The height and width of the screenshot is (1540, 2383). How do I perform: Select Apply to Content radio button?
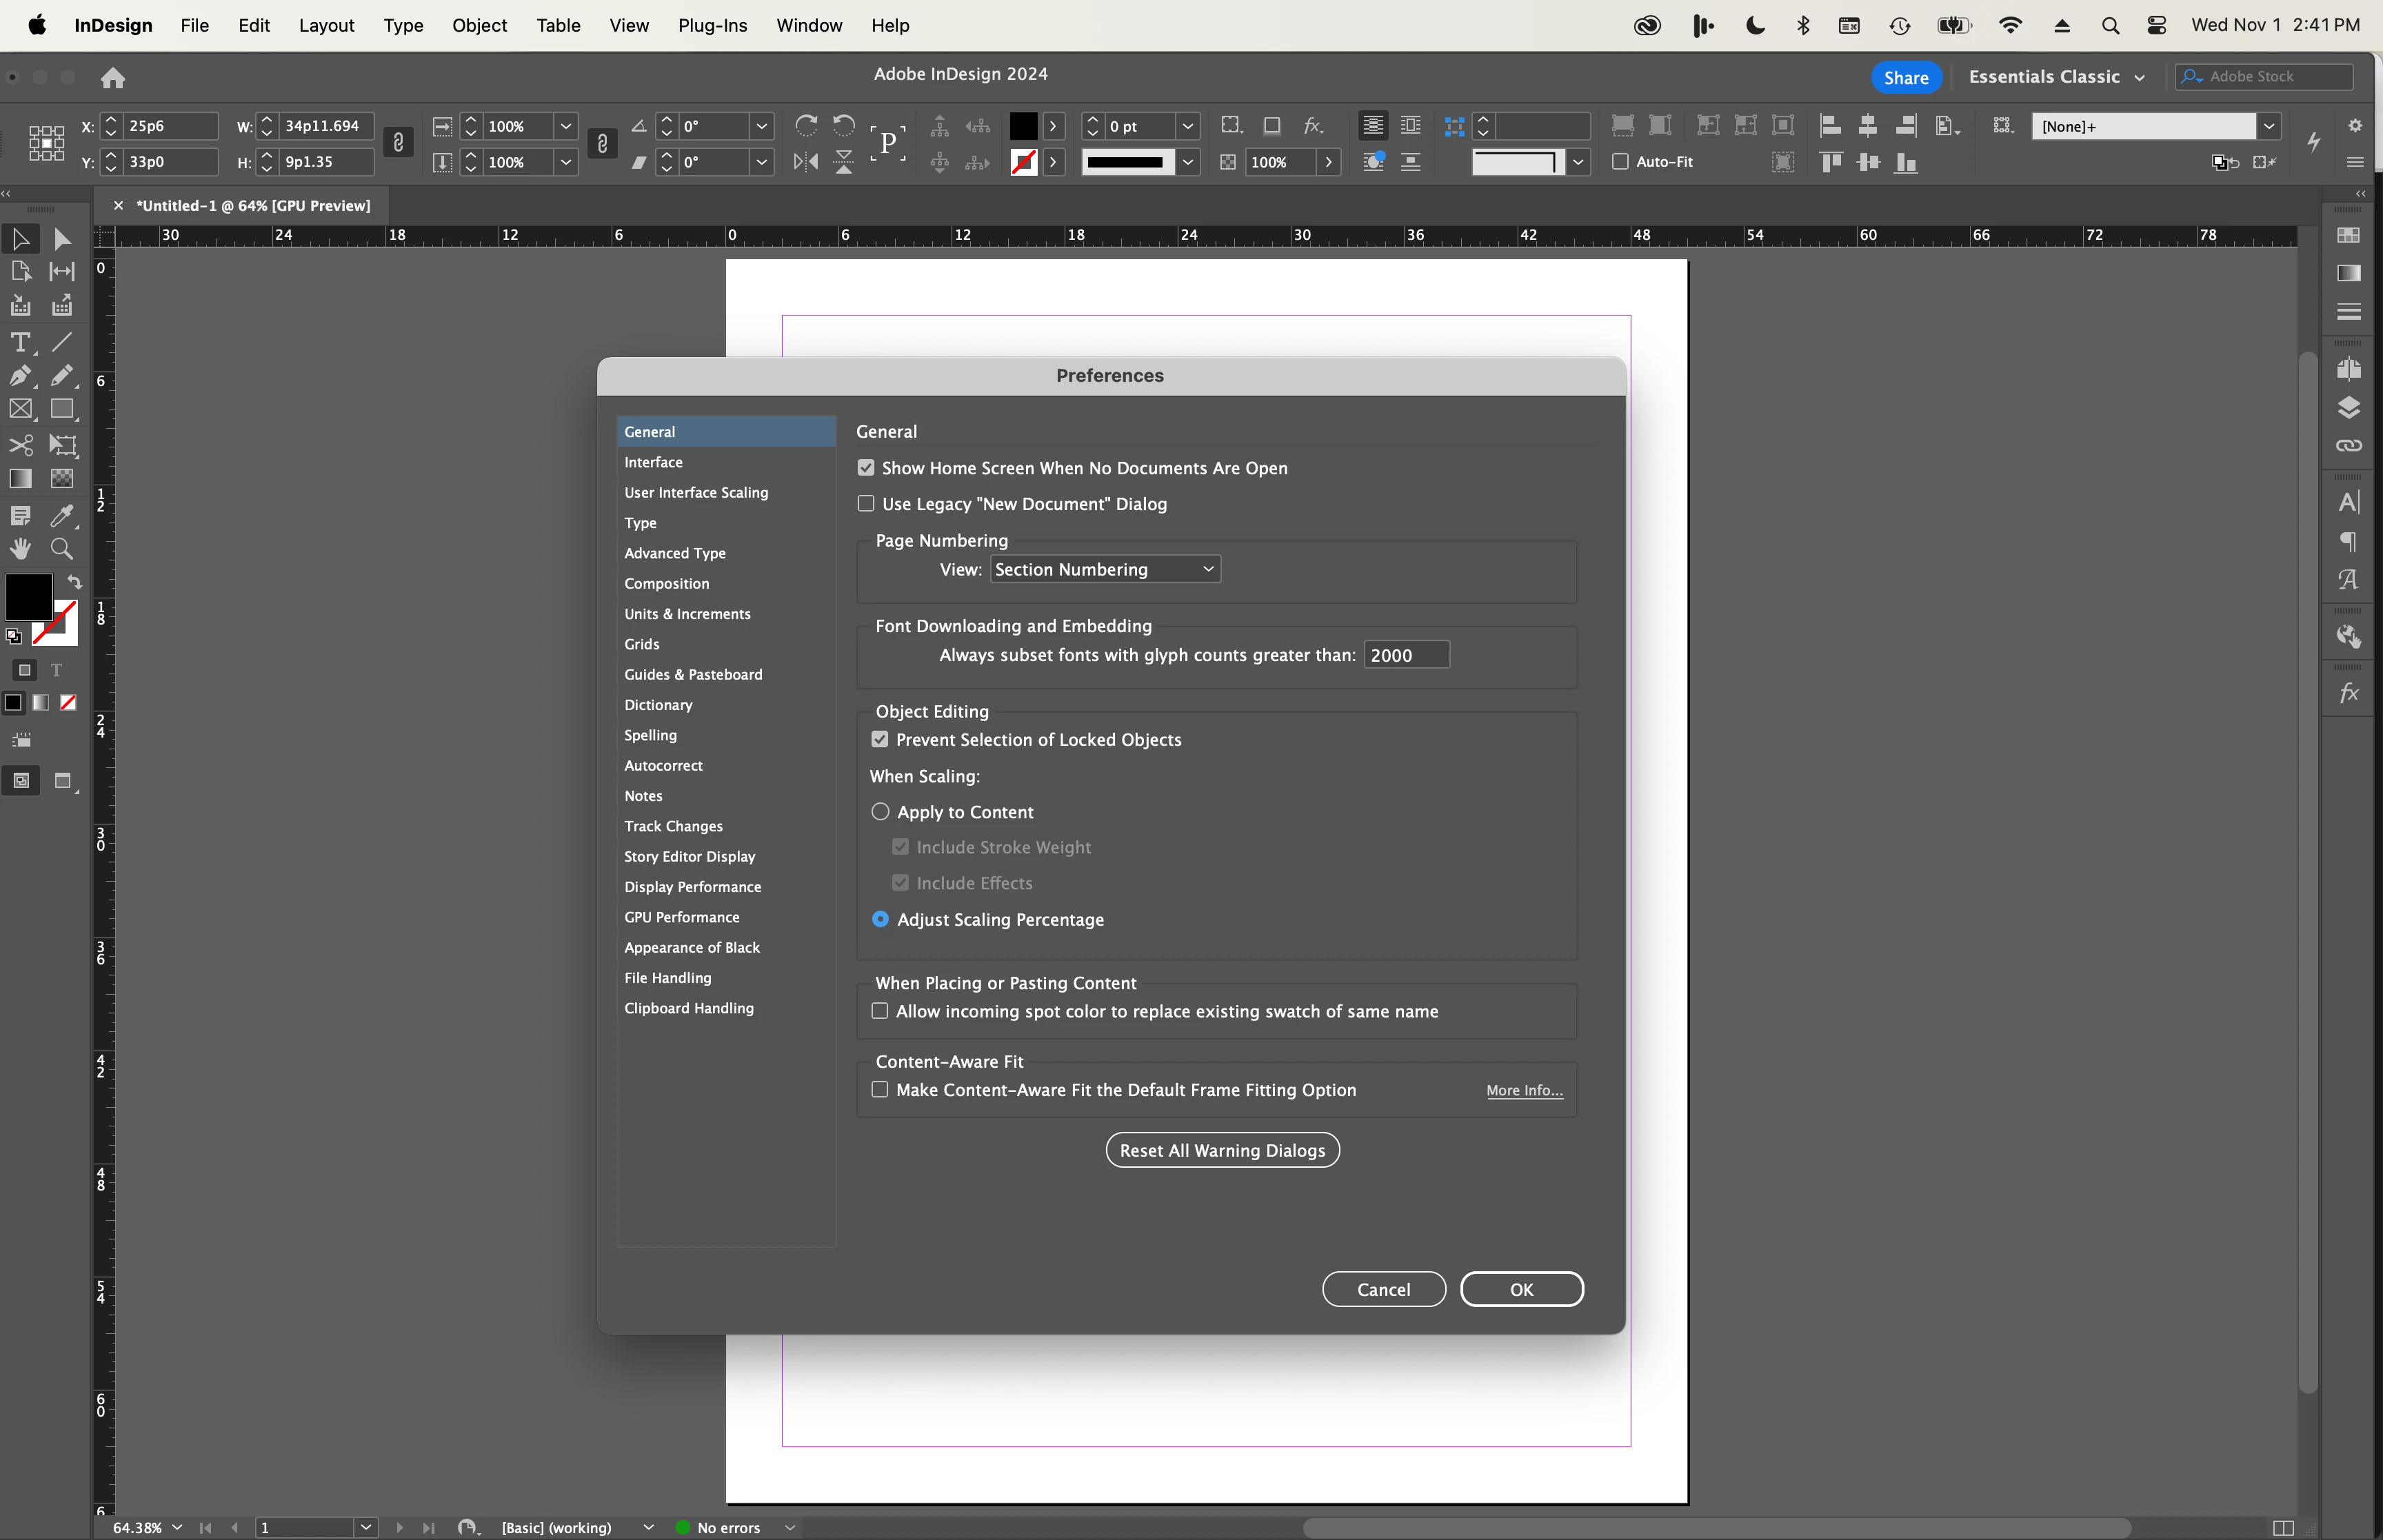point(880,812)
